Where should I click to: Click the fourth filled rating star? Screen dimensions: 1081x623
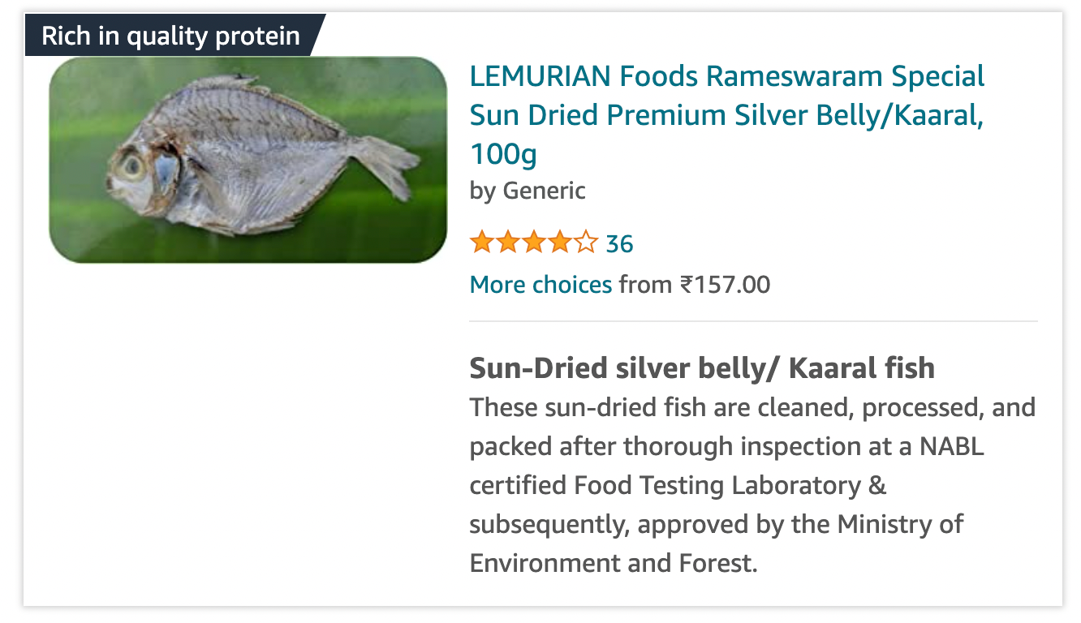(559, 243)
